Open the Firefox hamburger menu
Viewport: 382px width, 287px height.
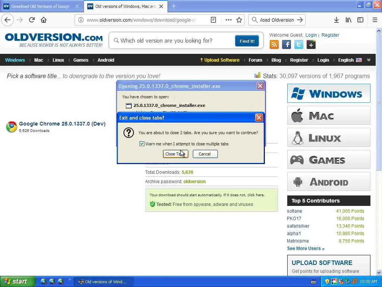(375, 20)
